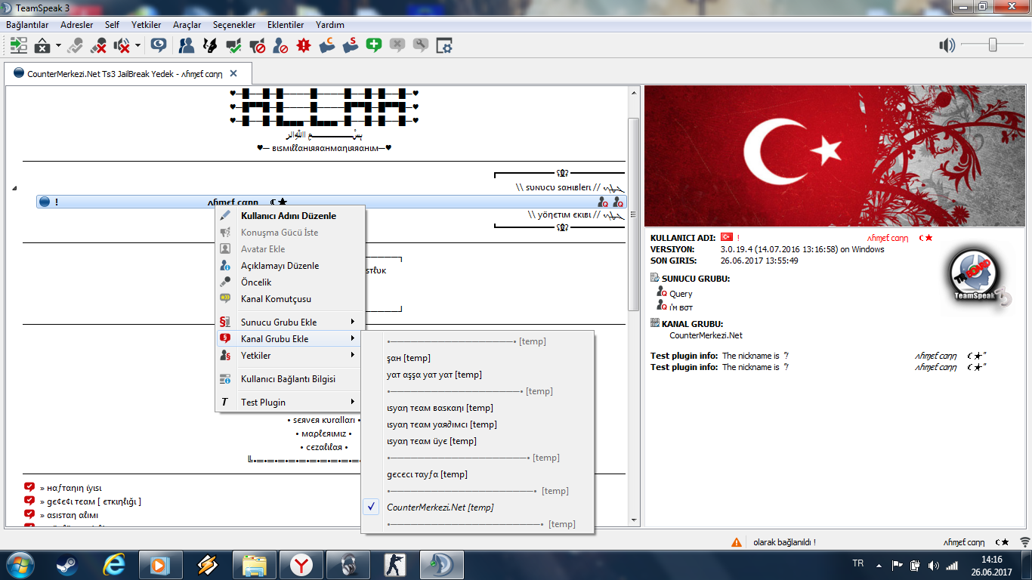Expand the Kanal Grubu Ekle submenu
The height and width of the screenshot is (580, 1032).
point(290,339)
